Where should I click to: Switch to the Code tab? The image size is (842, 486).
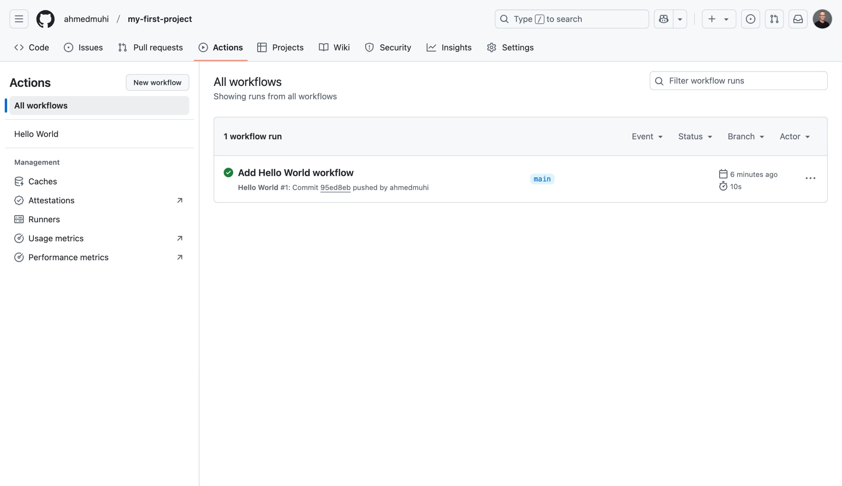tap(32, 47)
